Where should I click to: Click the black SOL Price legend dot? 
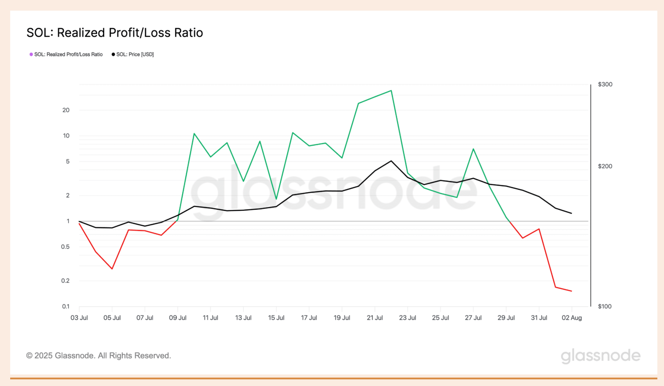(113, 54)
